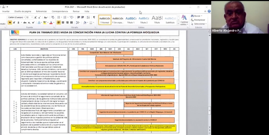Click the bulleted list icon
Image resolution: width=269 pixels, height=135 pixels.
point(59,17)
